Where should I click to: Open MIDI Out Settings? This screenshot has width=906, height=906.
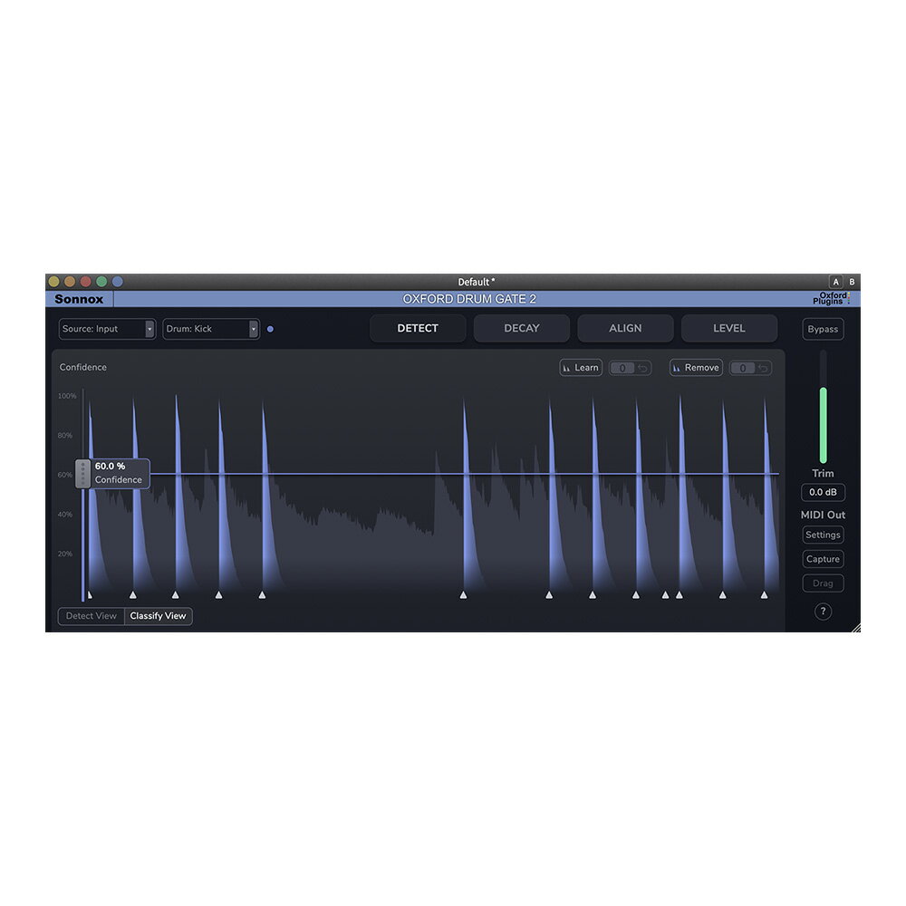coord(823,535)
